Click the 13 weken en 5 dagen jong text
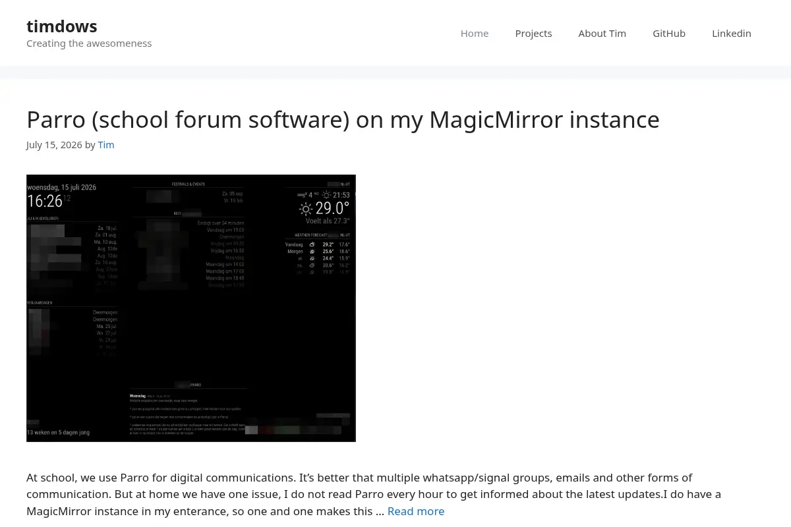The image size is (791, 527). [58, 433]
